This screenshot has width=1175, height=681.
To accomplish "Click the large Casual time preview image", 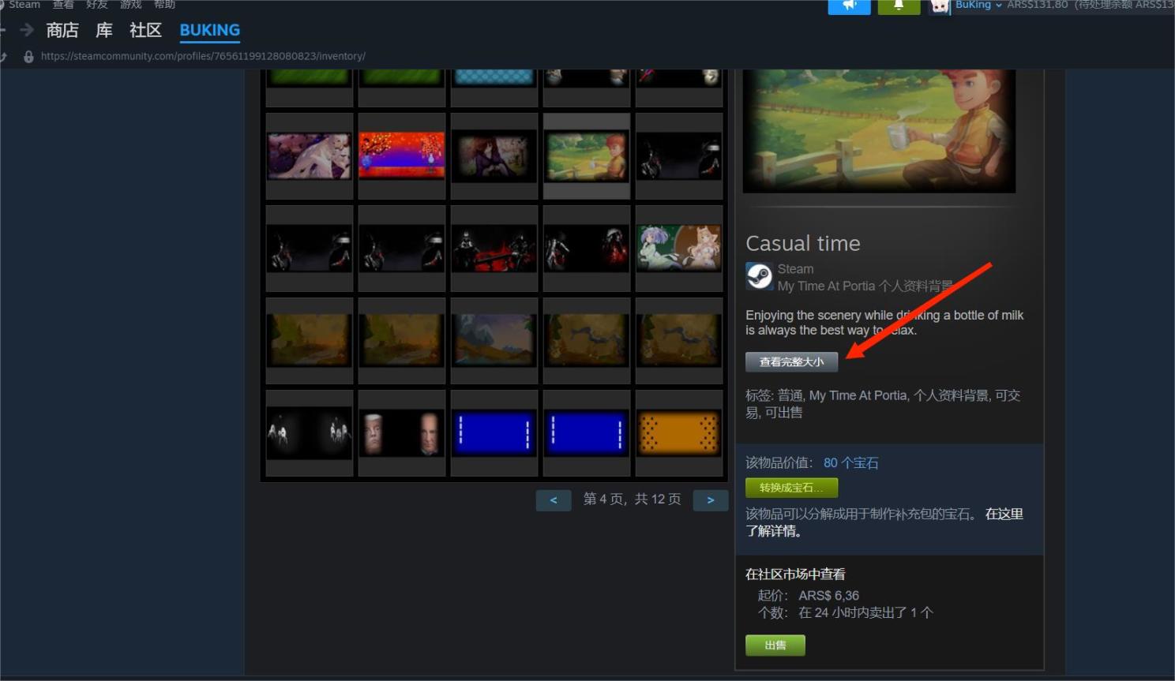I will (879, 130).
